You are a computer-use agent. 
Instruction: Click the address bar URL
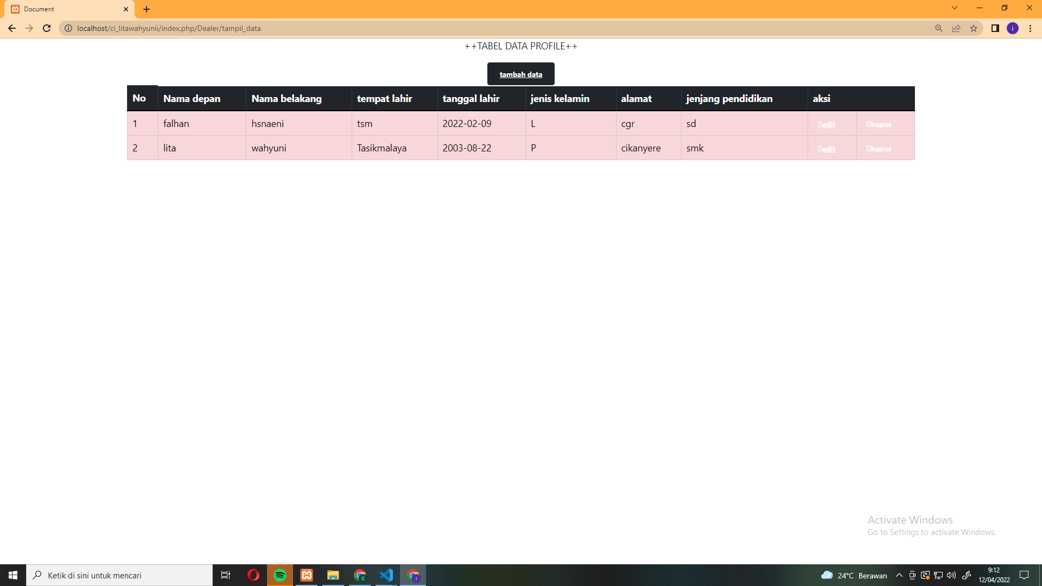[169, 28]
